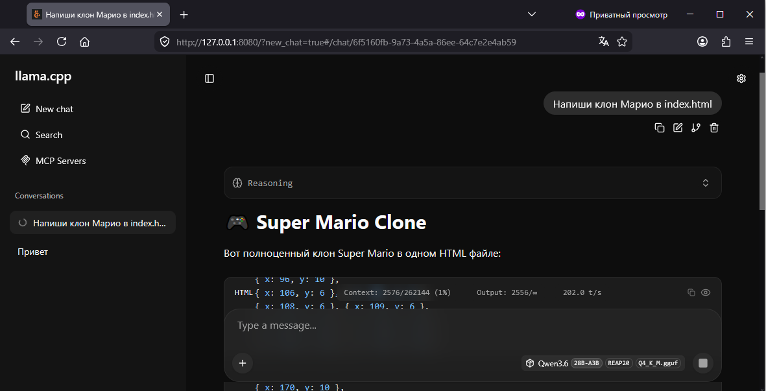Click the 'Context: 2576/262144 (1%)' stat
Screen dimensions: 766x391
pyautogui.click(x=397, y=292)
